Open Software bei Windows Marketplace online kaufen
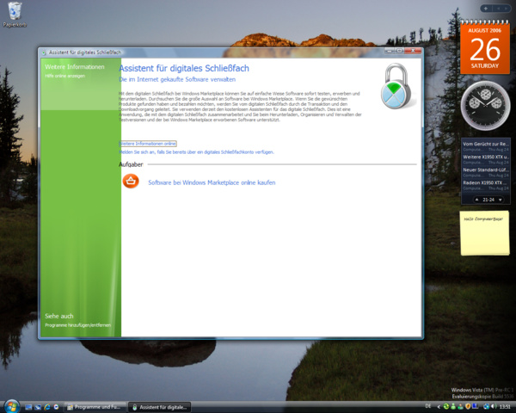The width and height of the screenshot is (516, 413). 212,182
